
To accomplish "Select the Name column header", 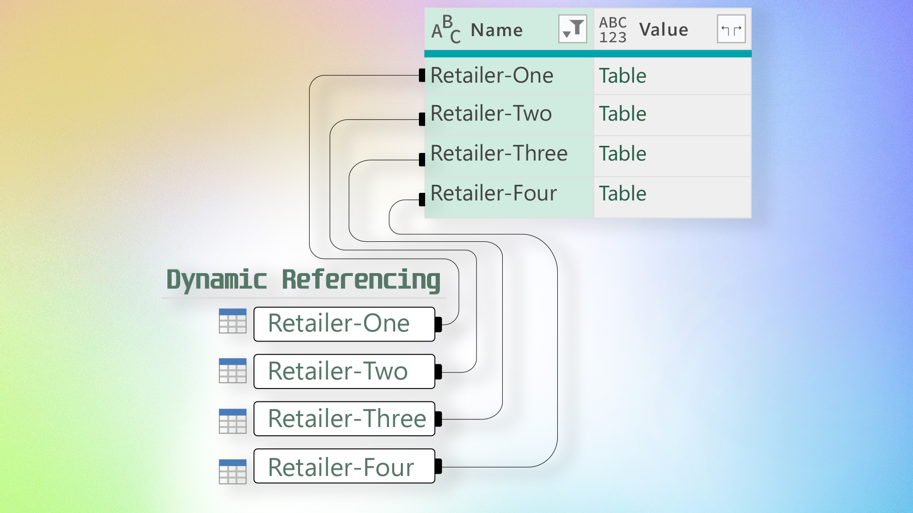I will click(x=509, y=29).
